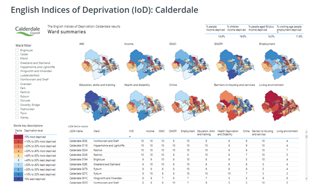The image size is (317, 192).
Task: Check the Ryburn ward filter
Action: point(17,96)
